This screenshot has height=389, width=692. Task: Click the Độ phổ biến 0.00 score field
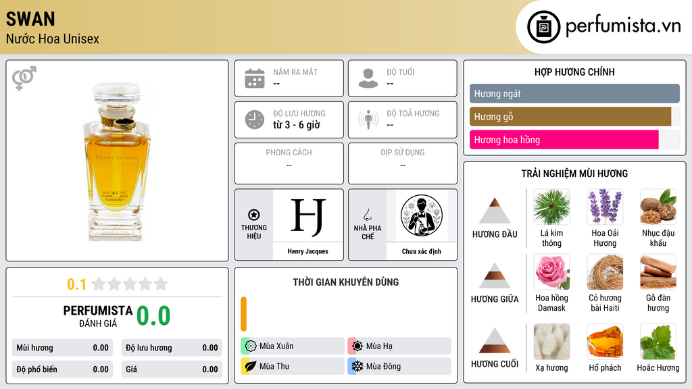(63, 369)
